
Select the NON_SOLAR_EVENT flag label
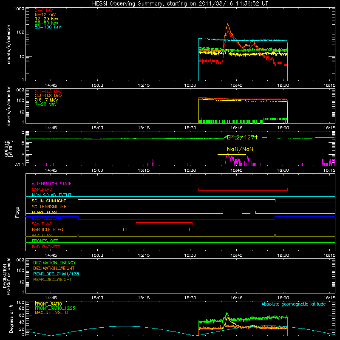pyautogui.click(x=51, y=195)
